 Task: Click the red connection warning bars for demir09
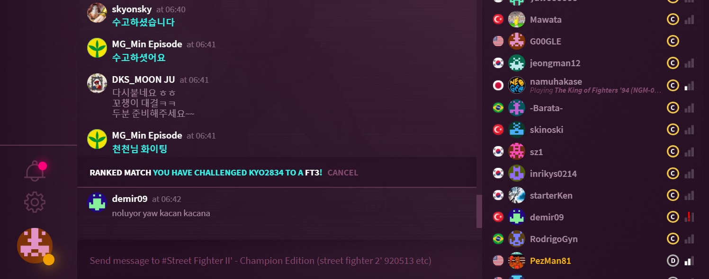pyautogui.click(x=689, y=217)
